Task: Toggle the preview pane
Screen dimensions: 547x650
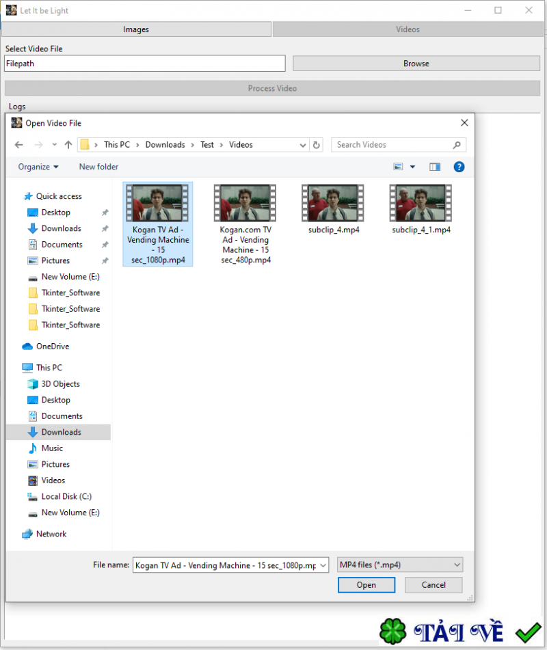Action: click(x=435, y=167)
